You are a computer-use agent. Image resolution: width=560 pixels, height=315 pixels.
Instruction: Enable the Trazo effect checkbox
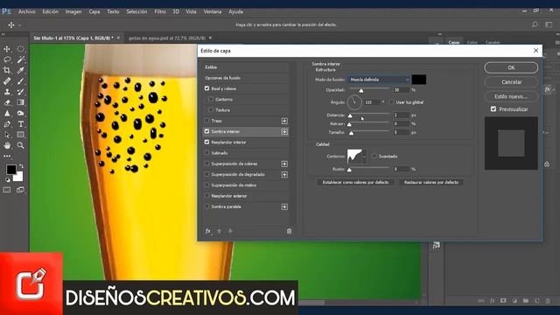pos(206,121)
